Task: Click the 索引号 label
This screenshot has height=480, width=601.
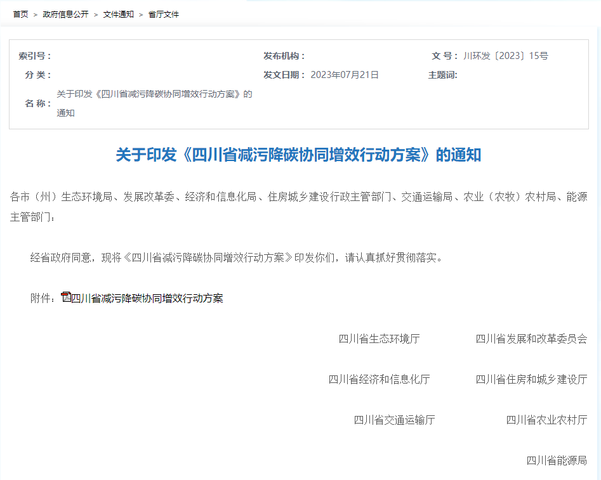Action: pos(35,56)
